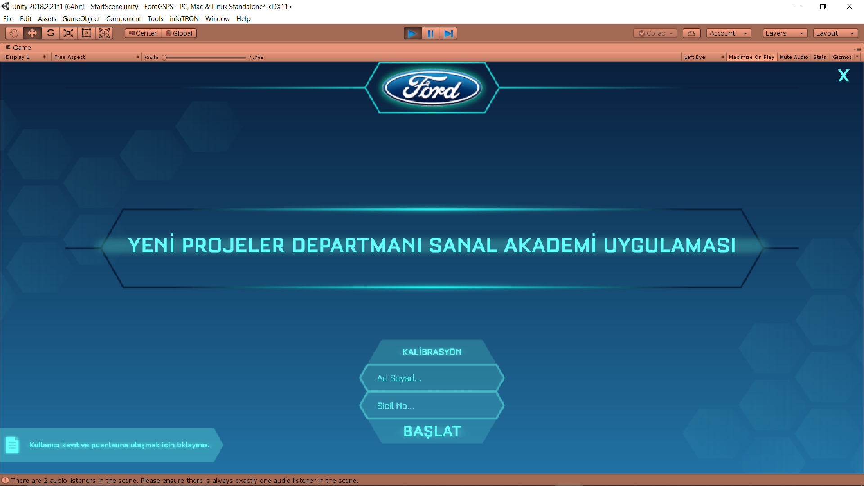Switch to the Game tab

pyautogui.click(x=18, y=47)
